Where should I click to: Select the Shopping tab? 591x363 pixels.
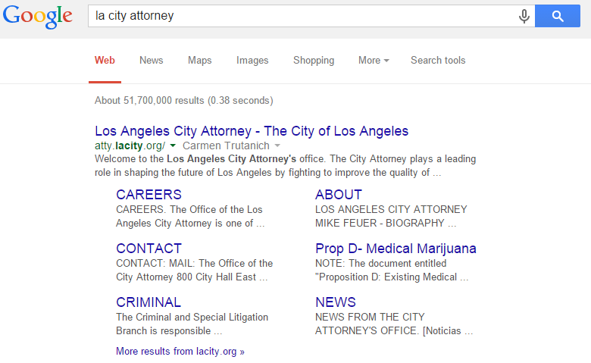point(314,61)
